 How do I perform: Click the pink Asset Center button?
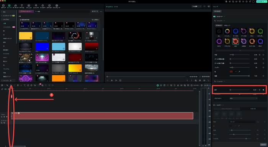26,11
